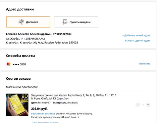
Task: Select the Елисеев Алексей address entry
Action: 42,38
